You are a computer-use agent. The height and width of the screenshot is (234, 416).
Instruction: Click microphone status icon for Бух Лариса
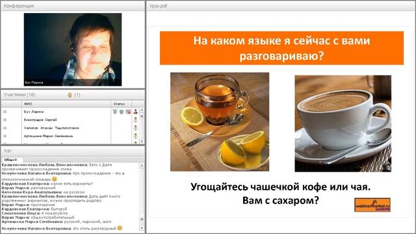[x=115, y=112]
